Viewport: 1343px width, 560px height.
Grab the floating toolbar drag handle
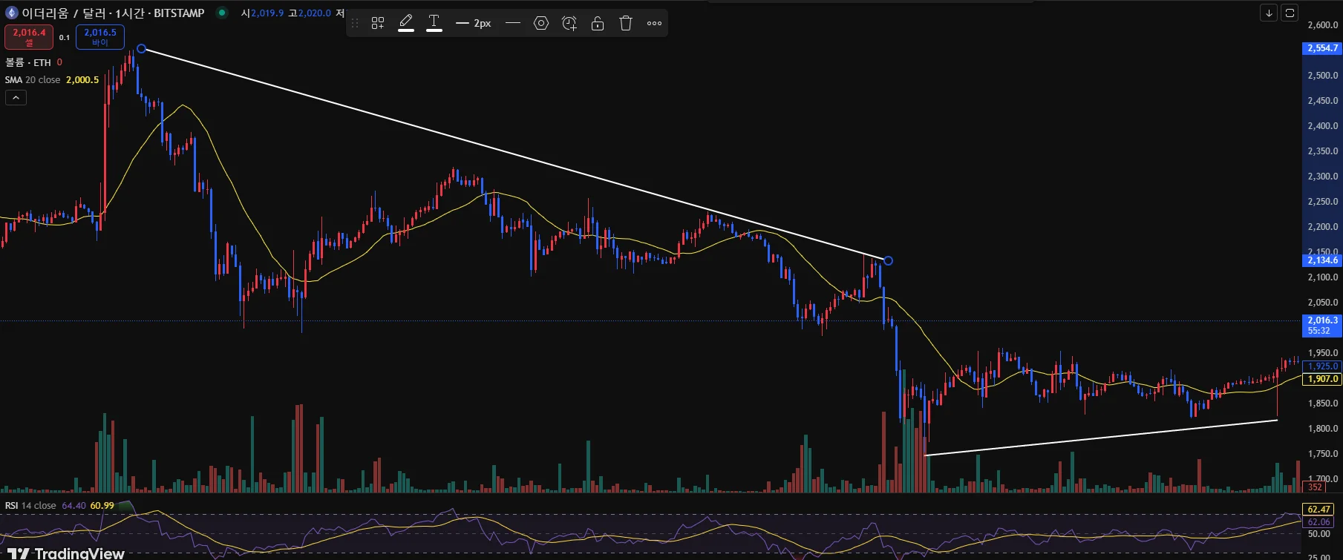click(x=355, y=24)
